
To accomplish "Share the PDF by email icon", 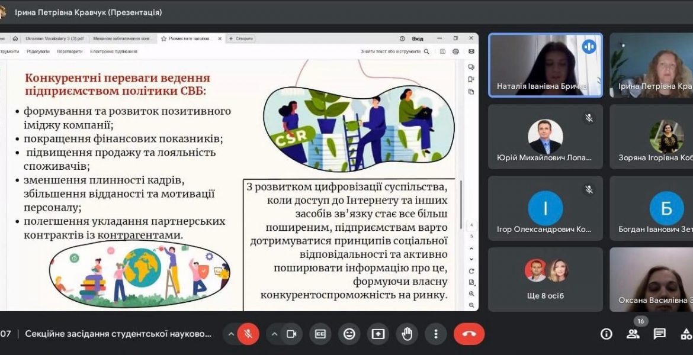I will pos(471,51).
